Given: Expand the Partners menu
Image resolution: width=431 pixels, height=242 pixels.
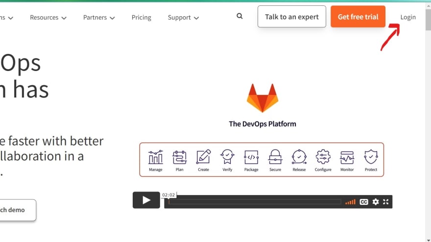Looking at the screenshot, I should (99, 17).
